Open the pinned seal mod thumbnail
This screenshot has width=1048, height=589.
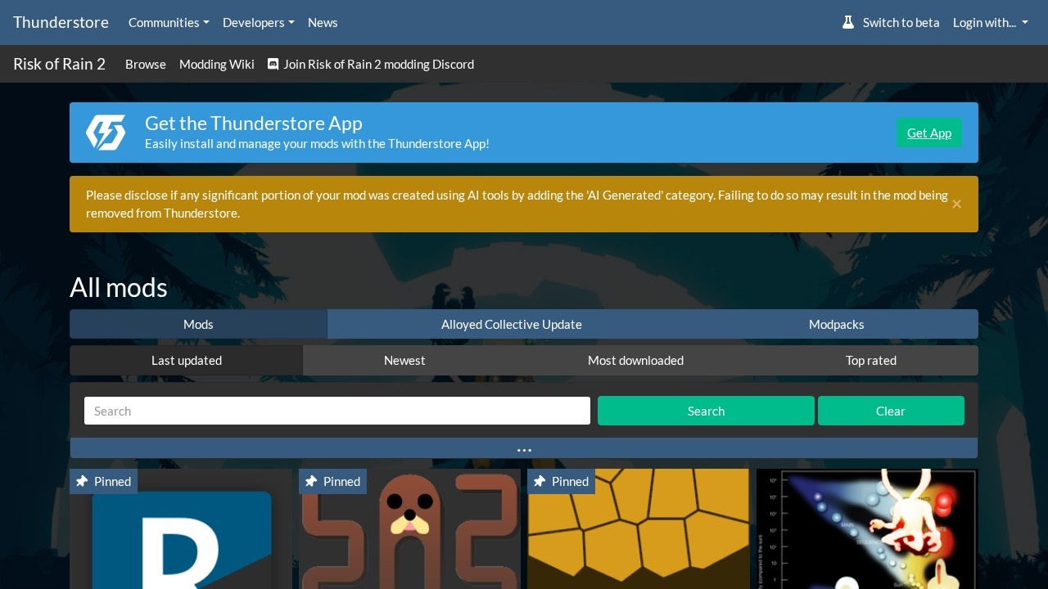409,529
